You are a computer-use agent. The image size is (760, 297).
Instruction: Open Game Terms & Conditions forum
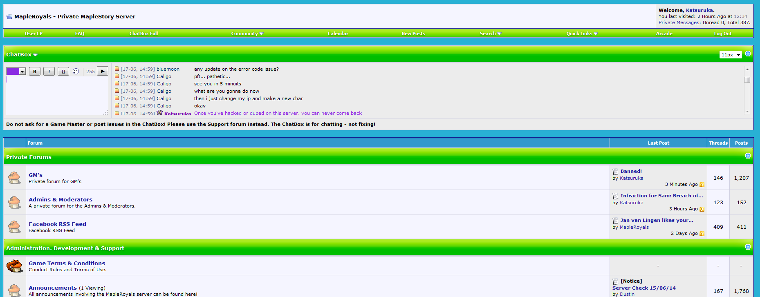tap(67, 263)
